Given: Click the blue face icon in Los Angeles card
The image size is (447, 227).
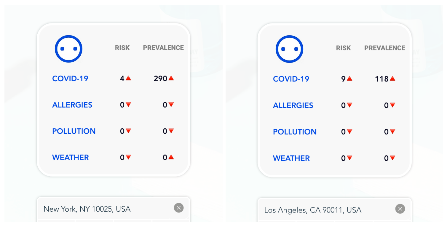Looking at the screenshot, I should (289, 49).
